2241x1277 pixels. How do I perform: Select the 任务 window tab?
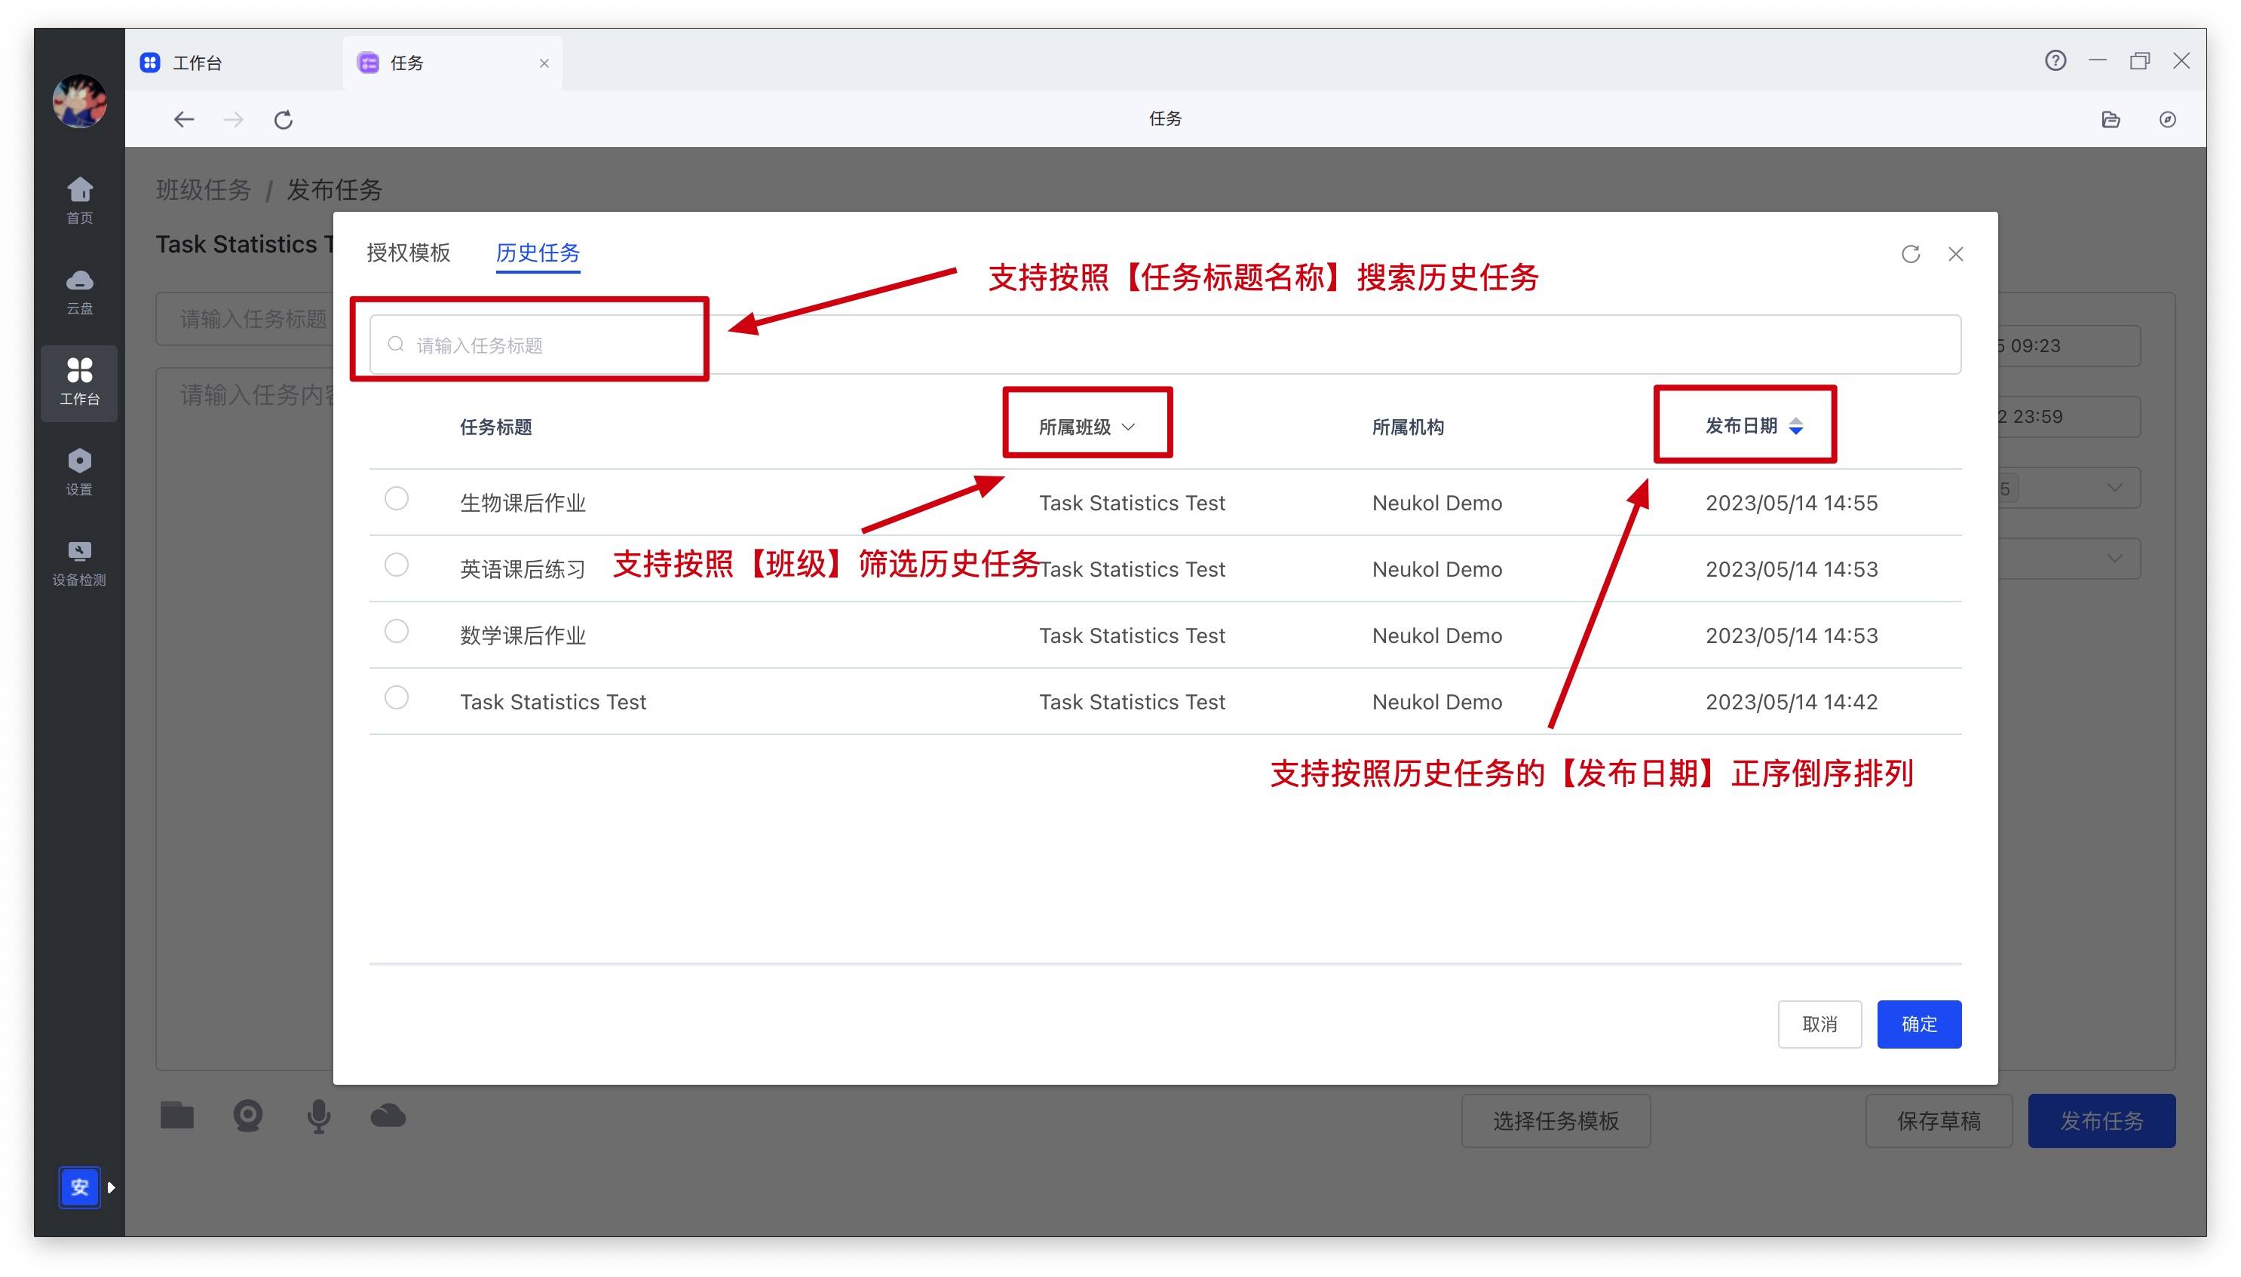452,63
